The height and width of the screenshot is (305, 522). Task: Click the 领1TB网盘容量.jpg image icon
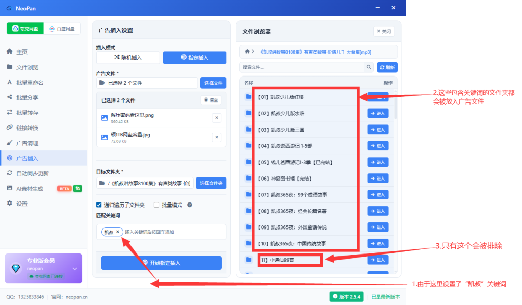pos(105,137)
